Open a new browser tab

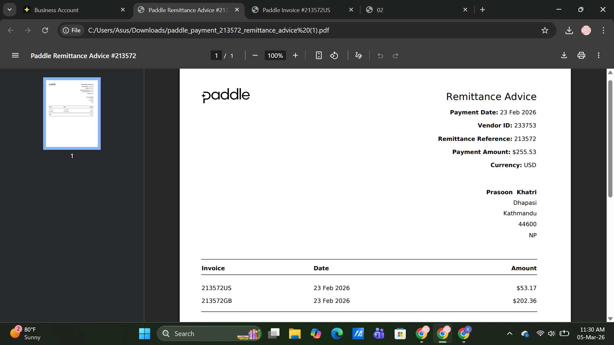point(483,10)
